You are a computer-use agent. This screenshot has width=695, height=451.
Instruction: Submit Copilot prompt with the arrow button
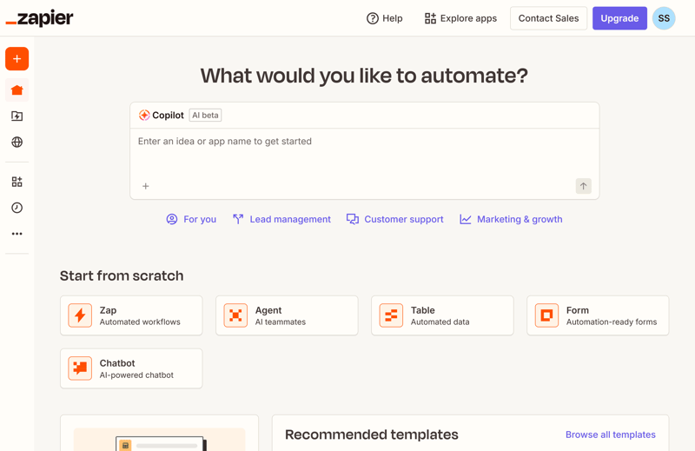(x=583, y=186)
